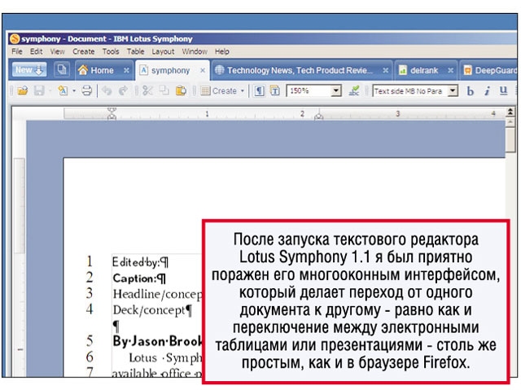Screen dimensions: 521x390
Task: Expand the Create table dropdown arrow
Action: point(243,90)
